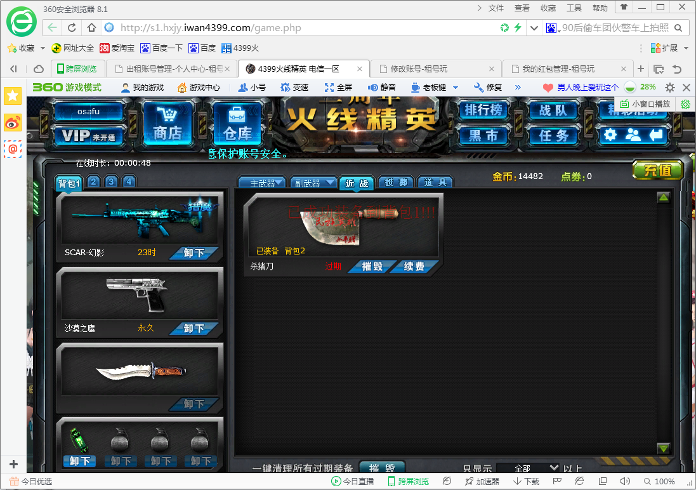696x490 pixels.
Task: Open the 网址大全 bookmark
Action: pyautogui.click(x=72, y=48)
